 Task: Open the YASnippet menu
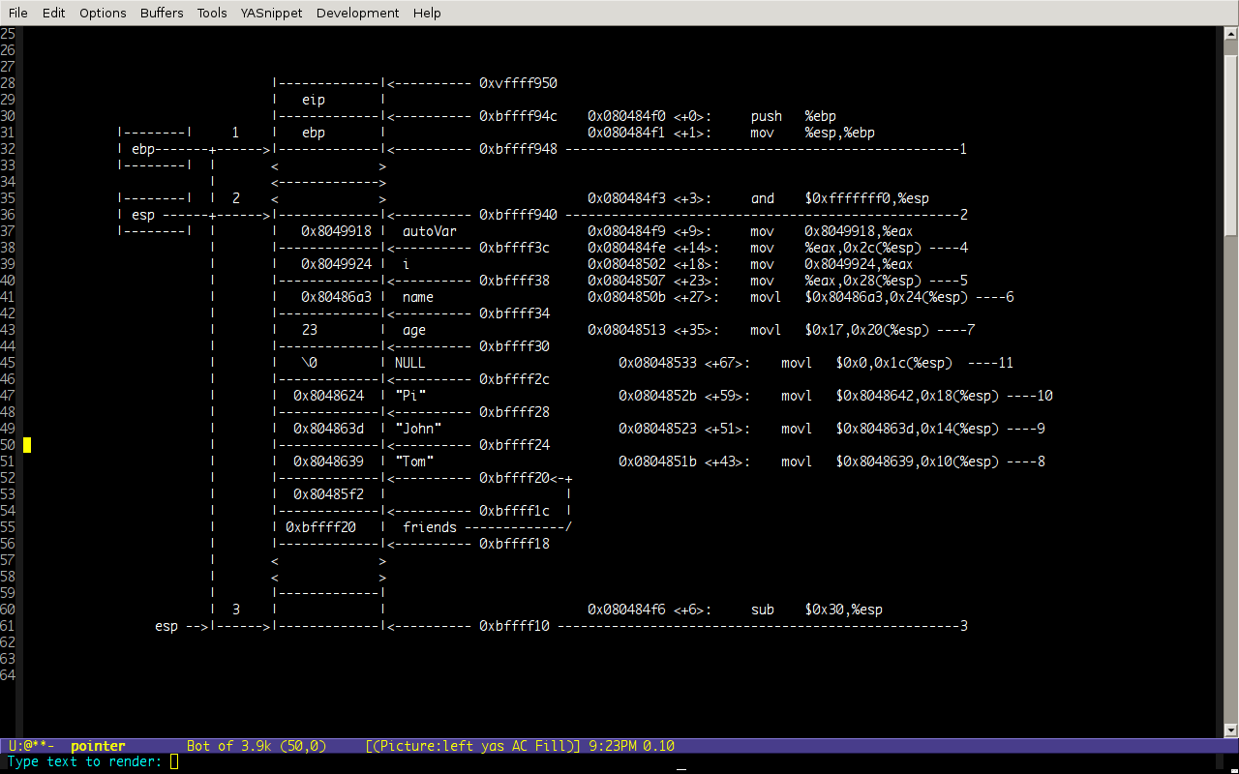coord(271,13)
